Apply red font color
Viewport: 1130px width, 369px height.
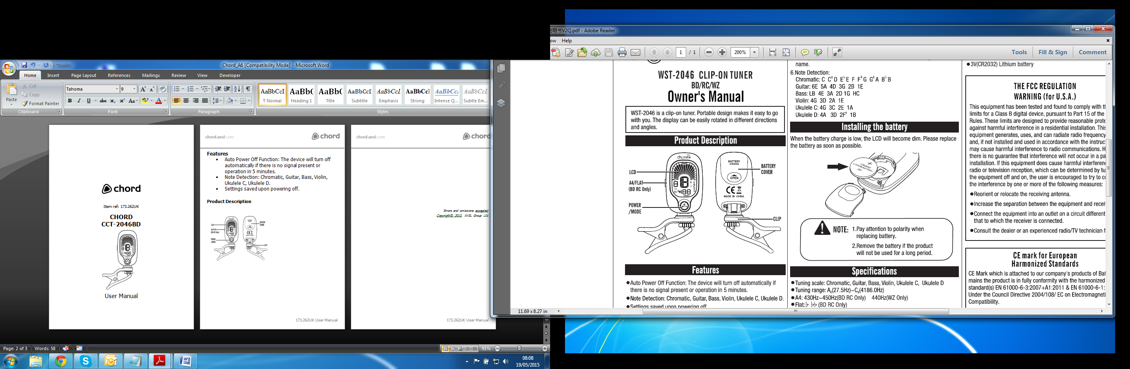(159, 101)
